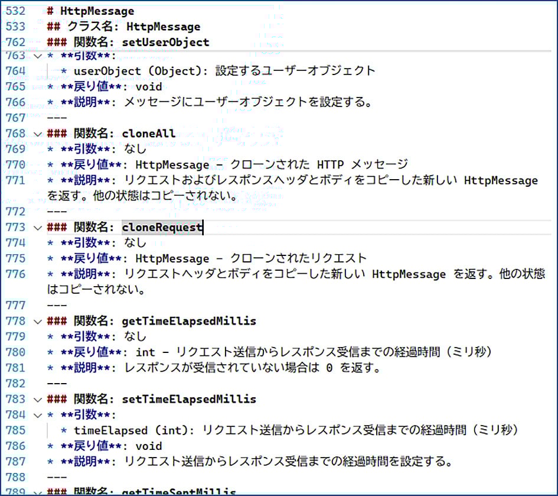The image size is (558, 496).
Task: Click 'void' return value on line 765
Action: pos(148,87)
